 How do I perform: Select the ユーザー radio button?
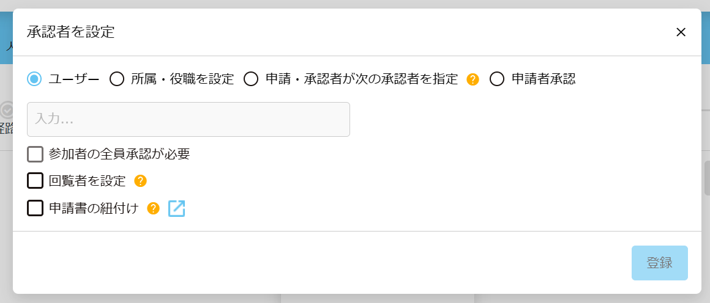(x=35, y=79)
